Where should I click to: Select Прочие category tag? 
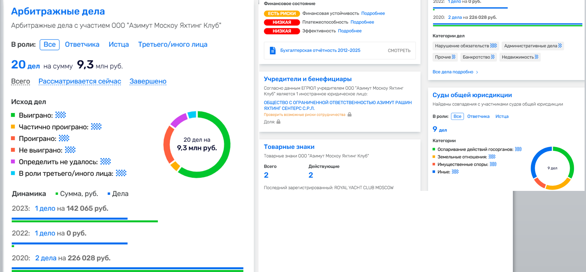coord(445,57)
